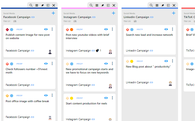Open three-dot menu on Check followers card
The width and height of the screenshot is (195, 121).
point(52,64)
